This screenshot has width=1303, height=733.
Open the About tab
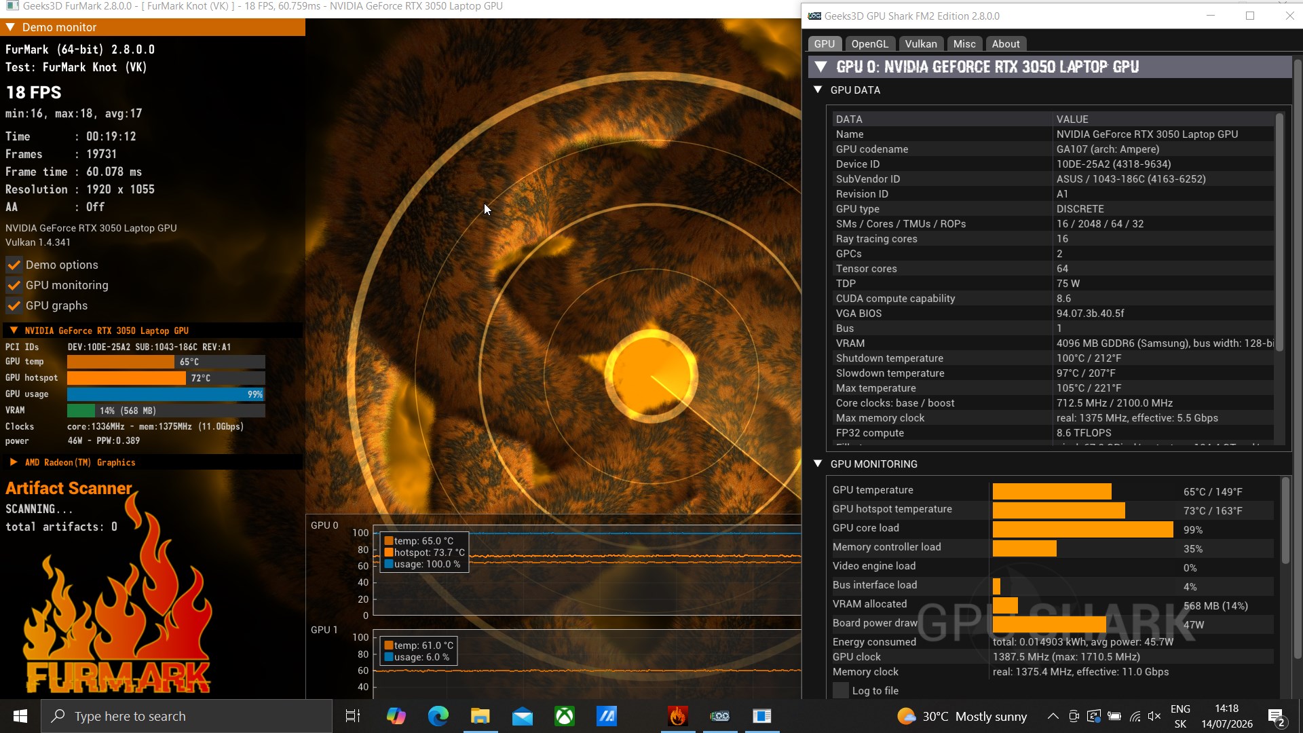[x=1006, y=43]
